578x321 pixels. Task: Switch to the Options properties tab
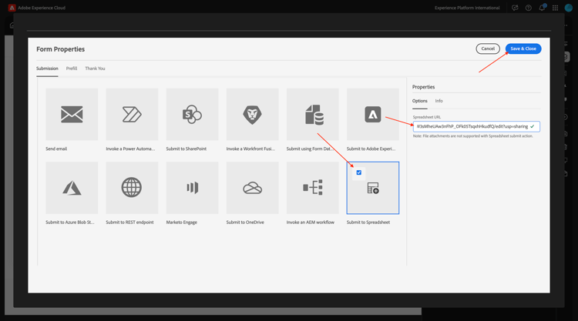pos(419,101)
